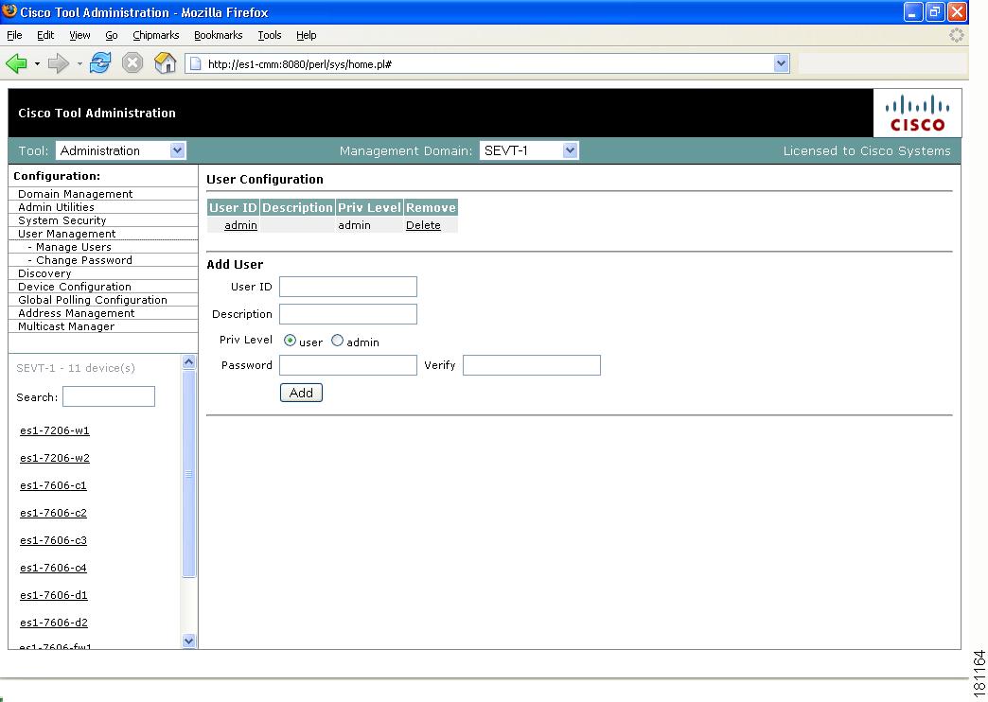Click the device list scrollbar thumb
Viewport: 988px width, 702px height.
click(188, 474)
